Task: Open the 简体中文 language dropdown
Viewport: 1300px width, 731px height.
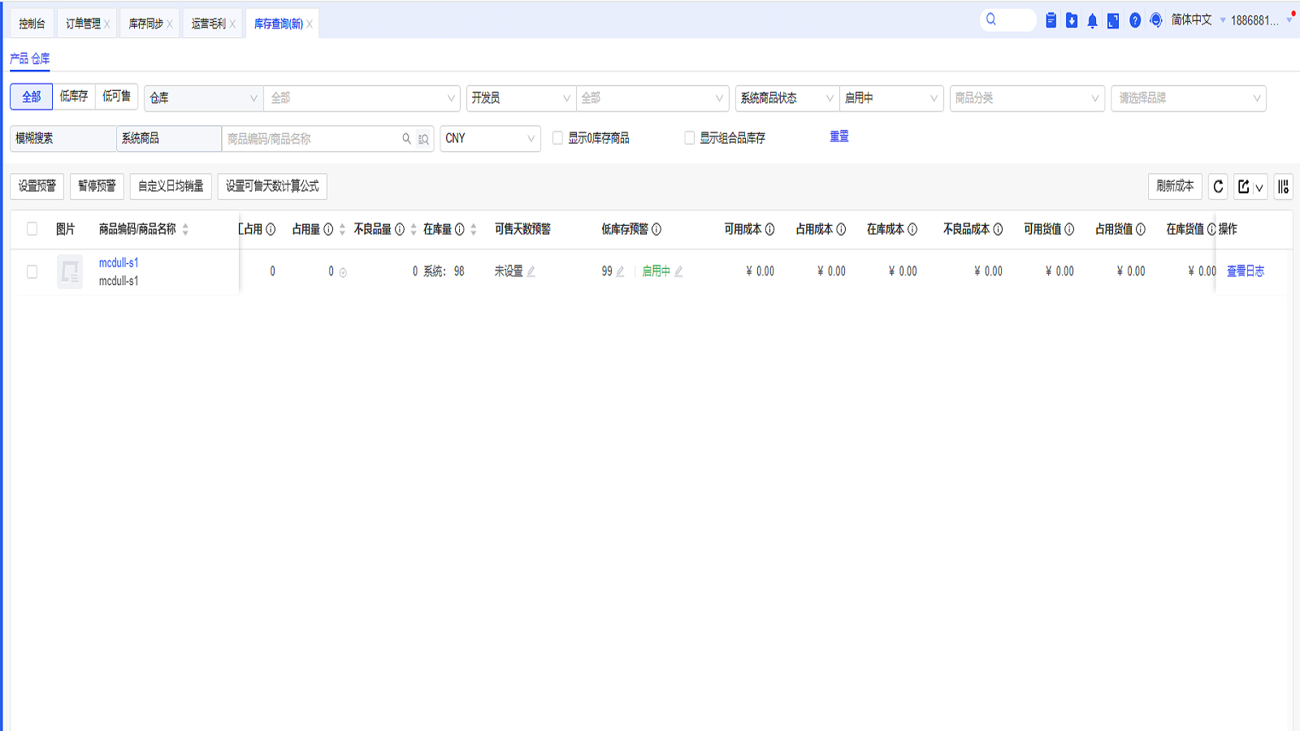Action: coord(1198,20)
